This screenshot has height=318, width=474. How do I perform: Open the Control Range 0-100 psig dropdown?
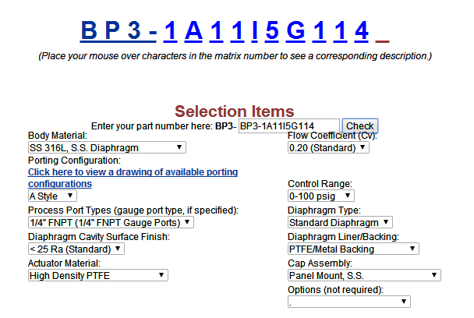[x=320, y=196]
